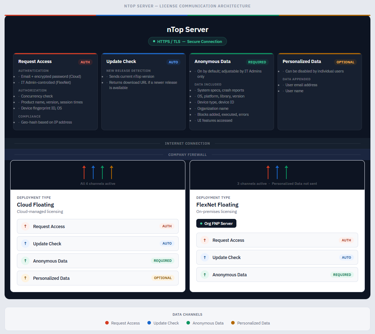This screenshot has width=375, height=334.
Task: Click OPTIONAL badge on Personalized Data server card
Action: coord(345,62)
